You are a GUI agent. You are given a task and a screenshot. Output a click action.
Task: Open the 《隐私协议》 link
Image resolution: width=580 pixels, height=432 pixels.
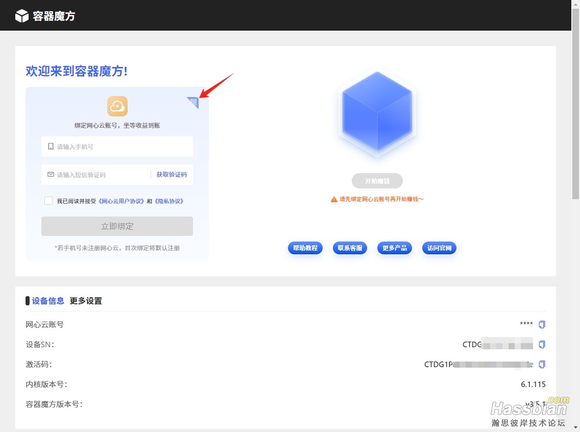pyautogui.click(x=169, y=201)
